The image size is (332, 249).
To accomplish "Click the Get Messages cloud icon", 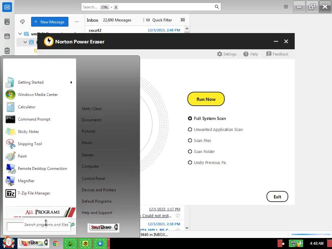I will 22,22.
